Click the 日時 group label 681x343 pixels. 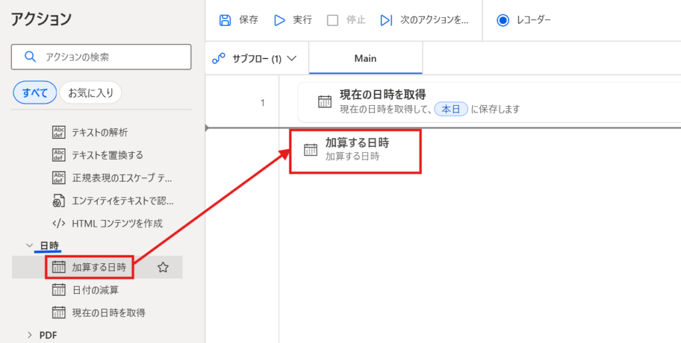[x=49, y=245]
